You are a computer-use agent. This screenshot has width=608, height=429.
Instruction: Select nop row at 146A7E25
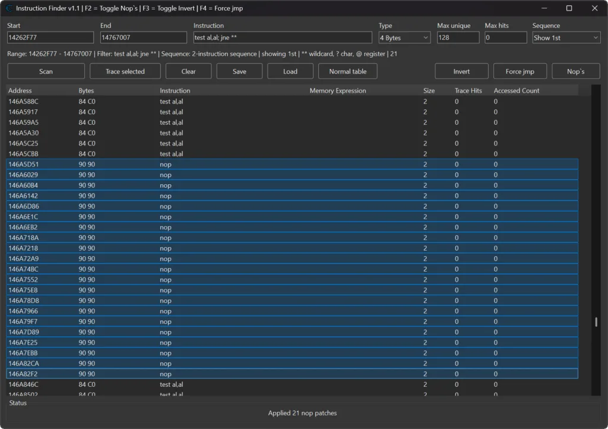tap(292, 342)
